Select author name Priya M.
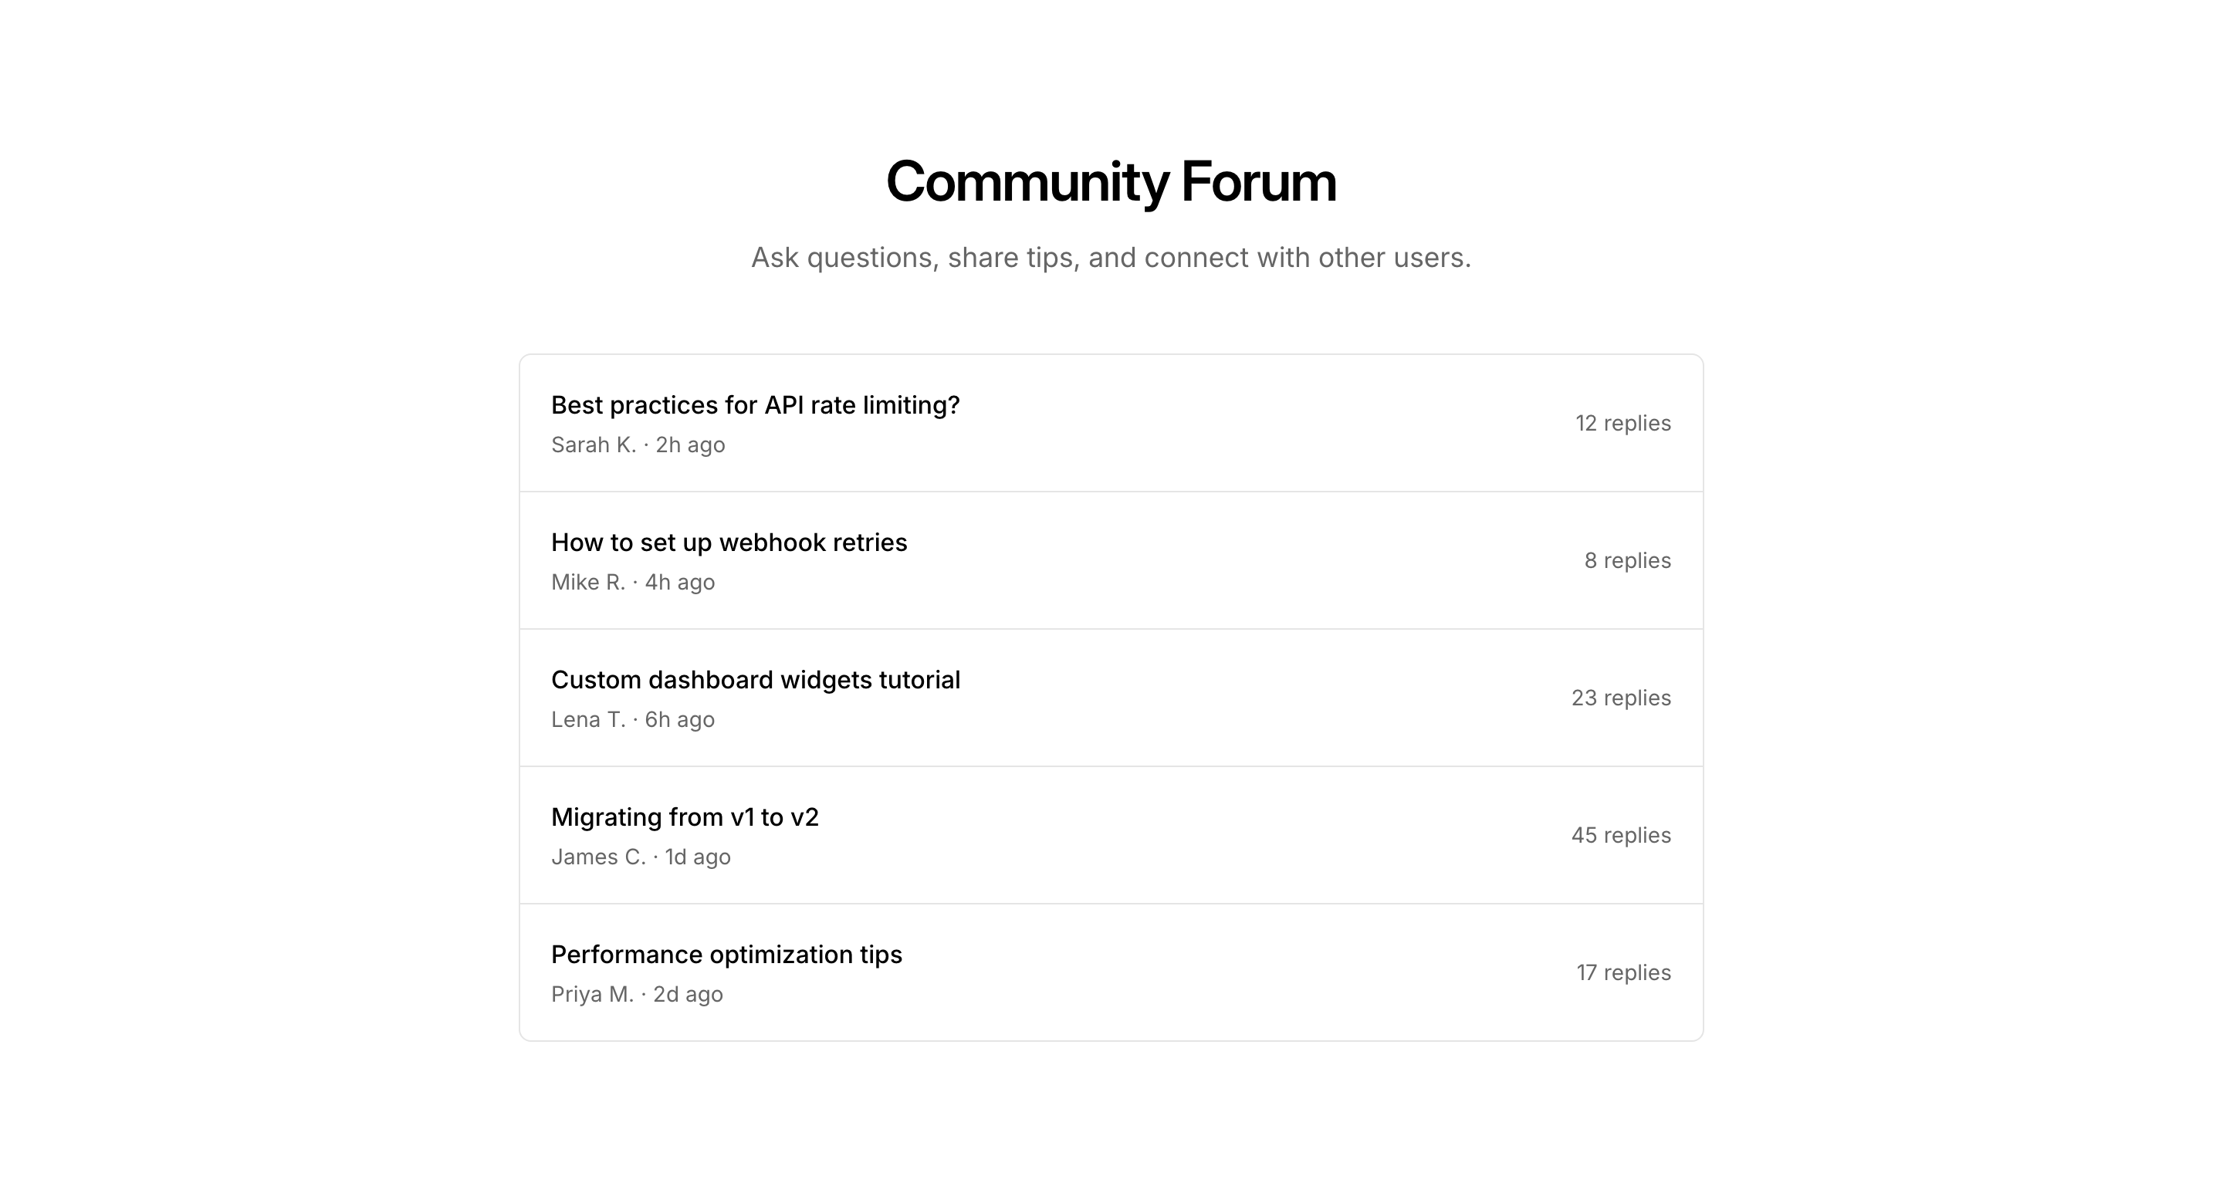Image resolution: width=2223 pixels, height=1190 pixels. tap(592, 994)
